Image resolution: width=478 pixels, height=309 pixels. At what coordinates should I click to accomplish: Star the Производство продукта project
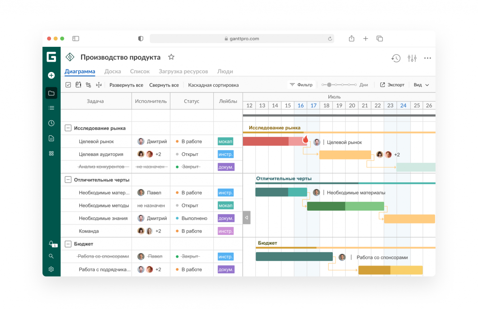(171, 57)
